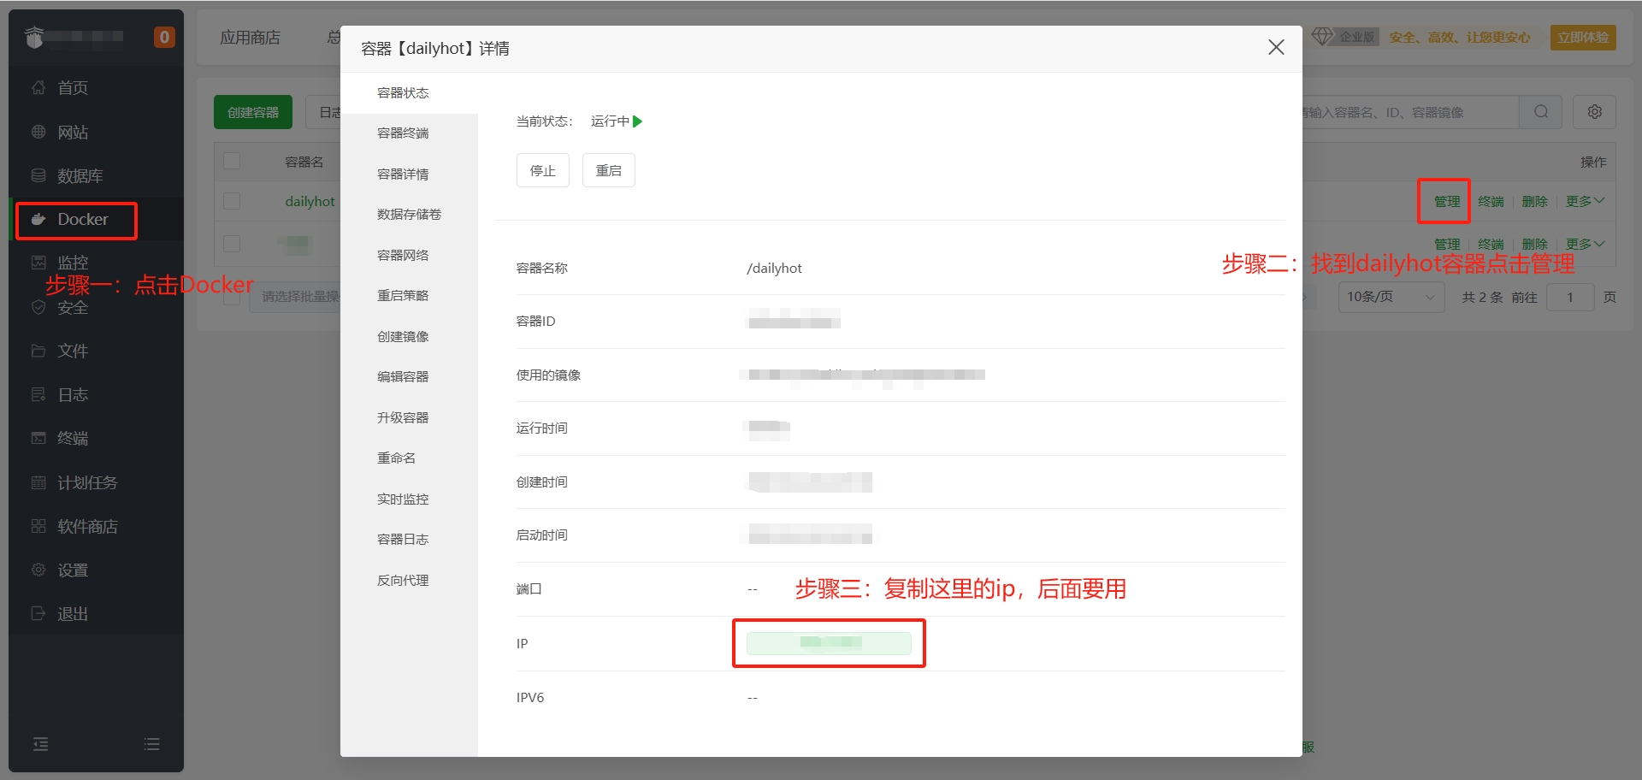Check the checkbox next to dailyhot
This screenshot has height=780, width=1642.
point(232,201)
